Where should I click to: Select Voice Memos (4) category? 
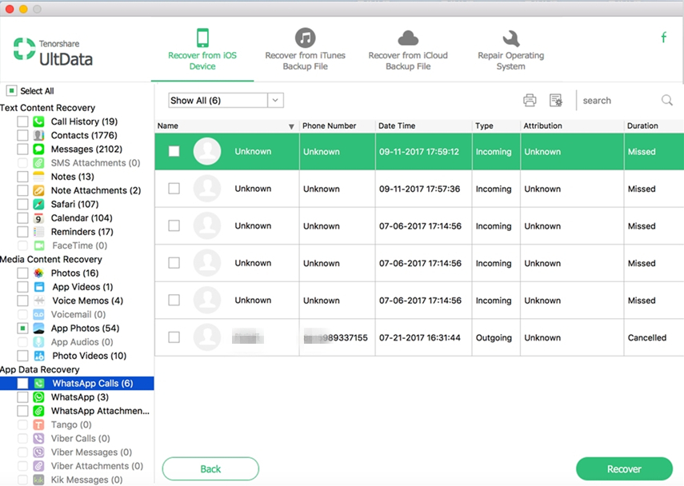[88, 301]
